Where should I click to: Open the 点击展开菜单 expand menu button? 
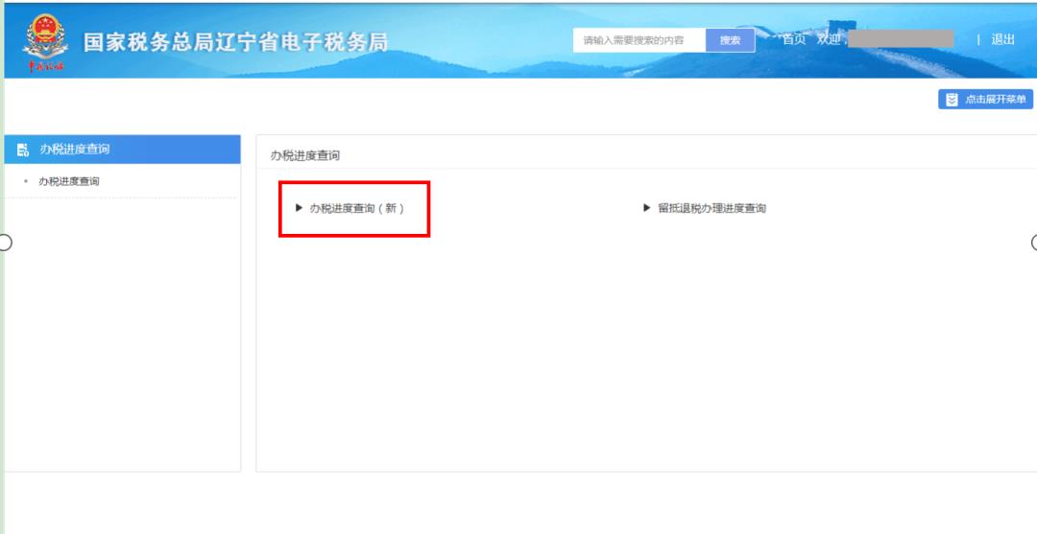pos(986,100)
